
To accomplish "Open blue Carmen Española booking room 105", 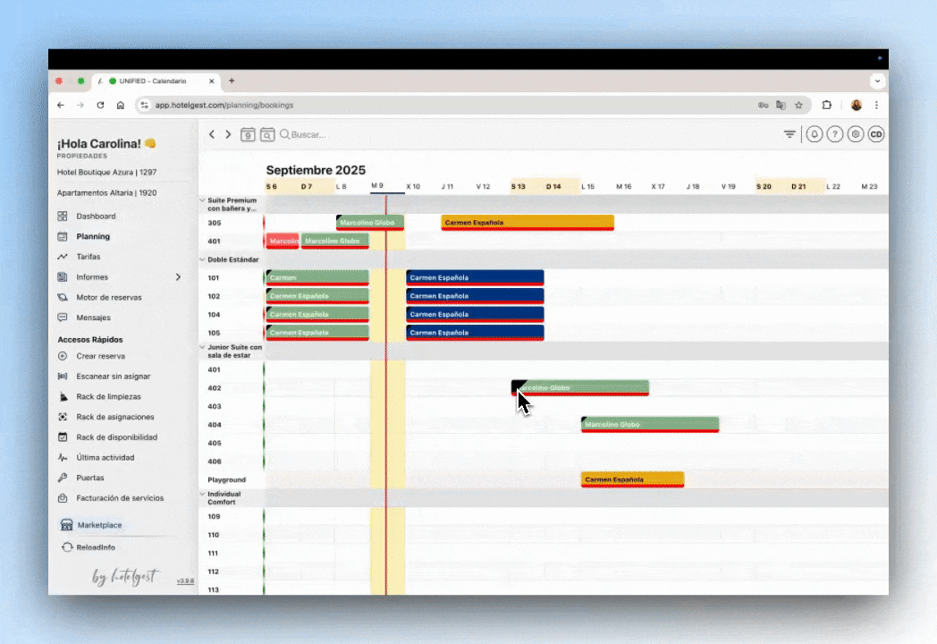I will click(475, 333).
